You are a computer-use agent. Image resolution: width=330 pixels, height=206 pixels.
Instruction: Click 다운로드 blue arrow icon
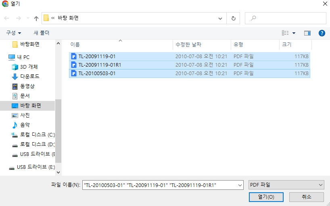click(x=15, y=77)
